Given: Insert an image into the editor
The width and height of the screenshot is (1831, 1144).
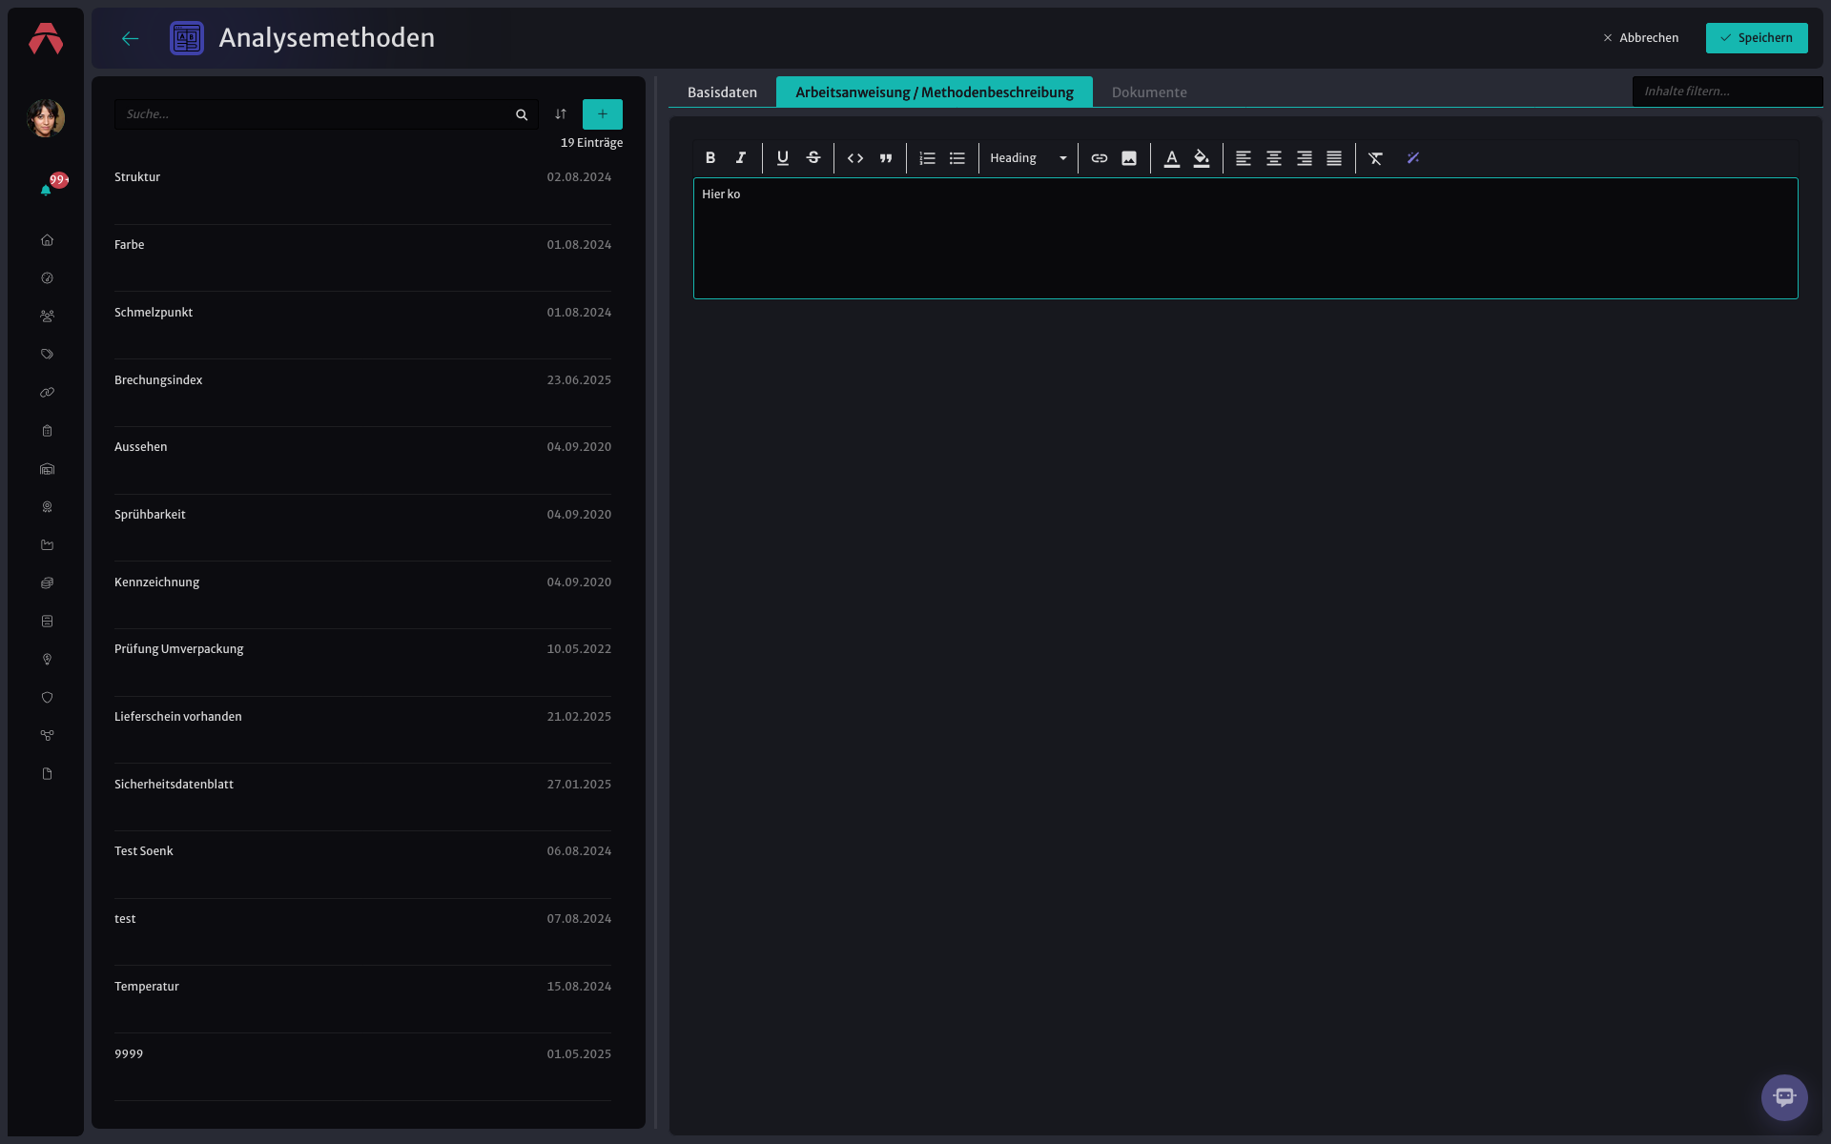Looking at the screenshot, I should point(1129,158).
